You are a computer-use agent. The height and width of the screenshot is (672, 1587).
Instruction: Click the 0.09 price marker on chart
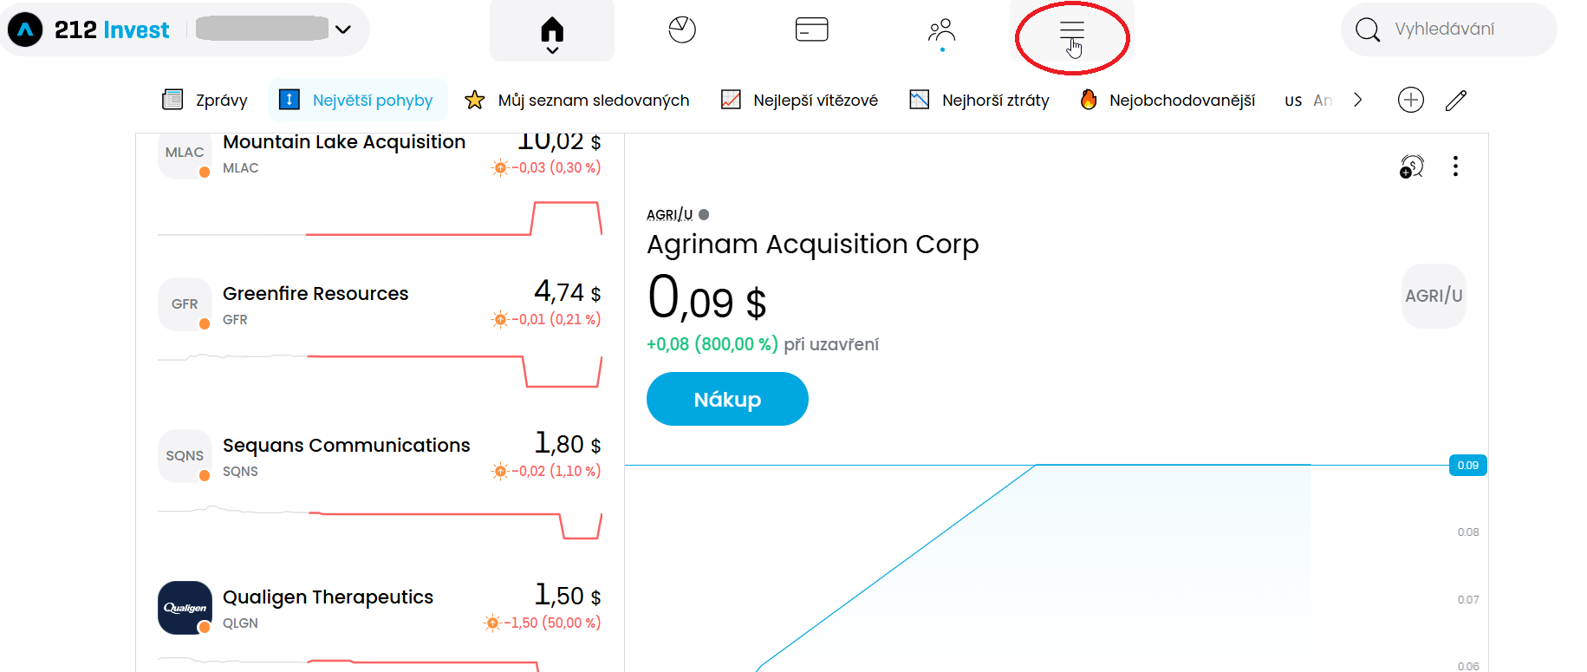point(1467,466)
